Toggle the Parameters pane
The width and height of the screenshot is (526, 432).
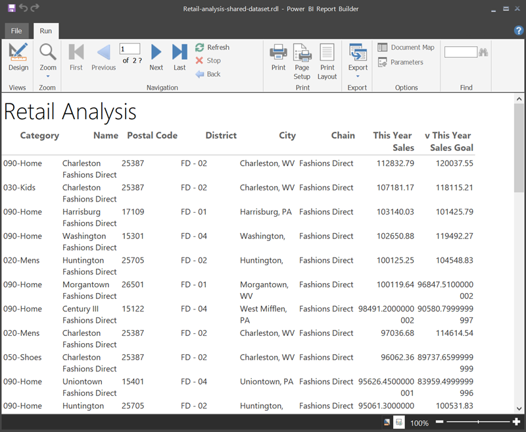pos(400,62)
